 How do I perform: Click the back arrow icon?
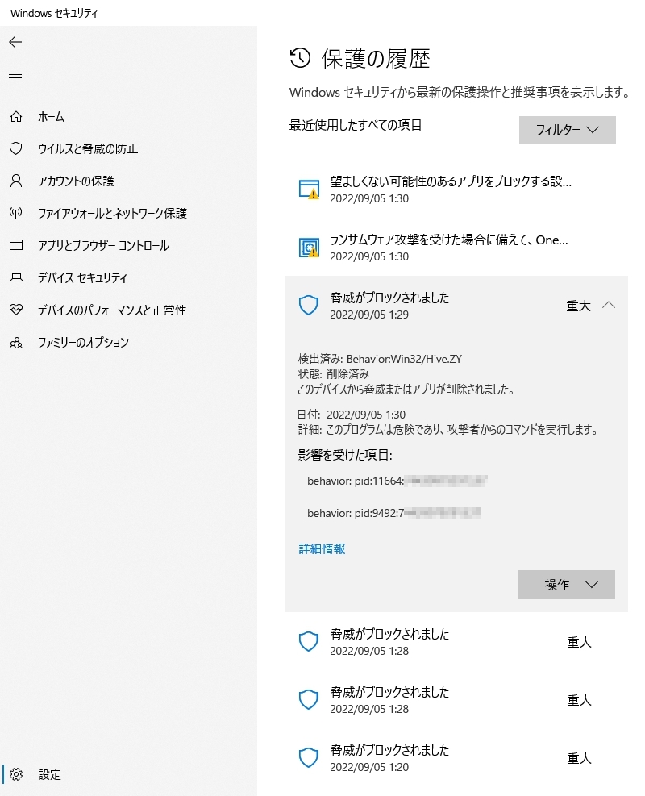(x=16, y=42)
